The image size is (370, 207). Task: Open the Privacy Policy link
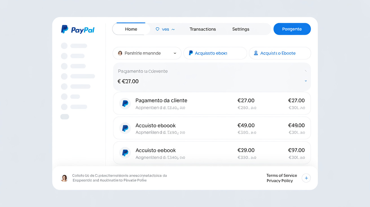(280, 181)
